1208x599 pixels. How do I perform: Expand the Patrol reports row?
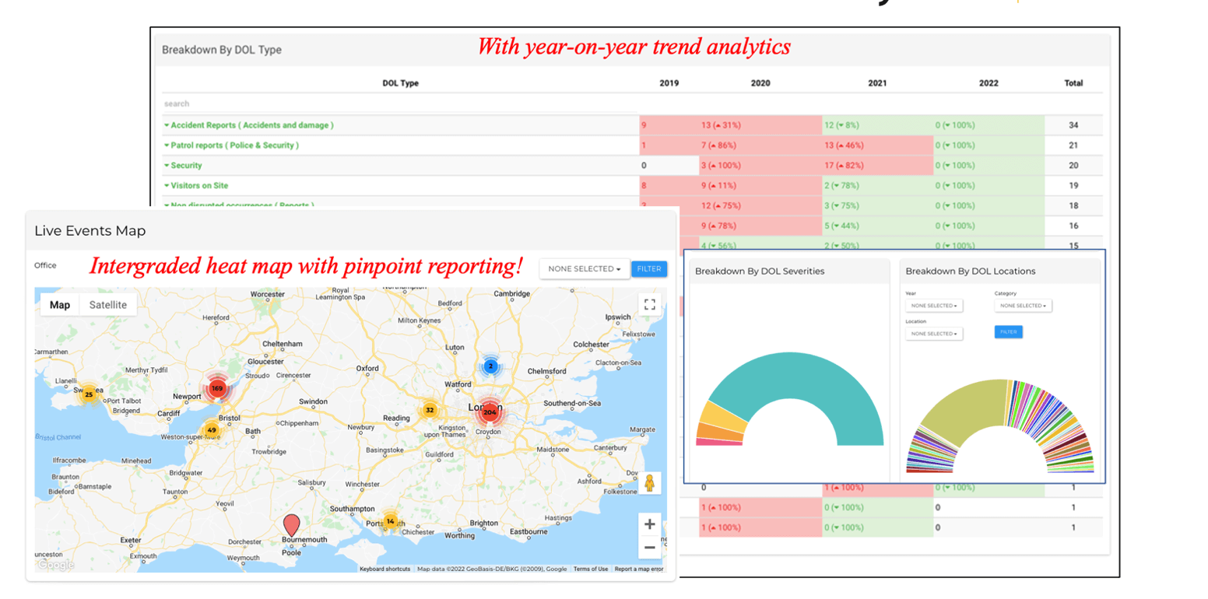click(231, 145)
